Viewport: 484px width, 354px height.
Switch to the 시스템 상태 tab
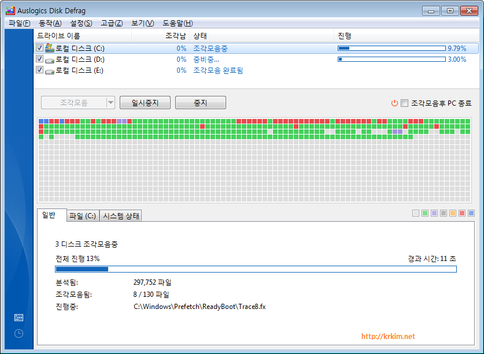coord(121,216)
